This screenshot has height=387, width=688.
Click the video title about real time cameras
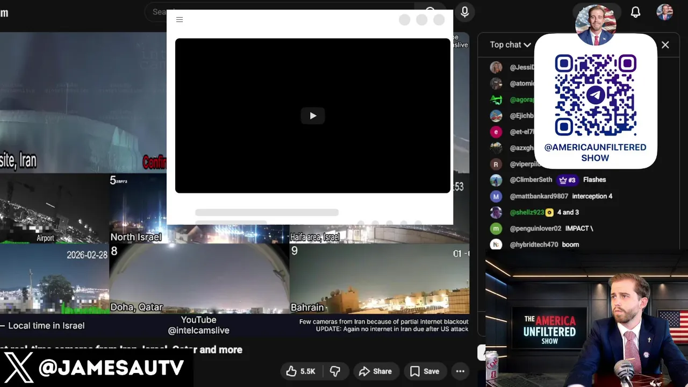point(121,350)
